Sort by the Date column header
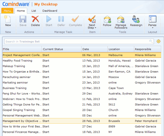 (x=94, y=49)
